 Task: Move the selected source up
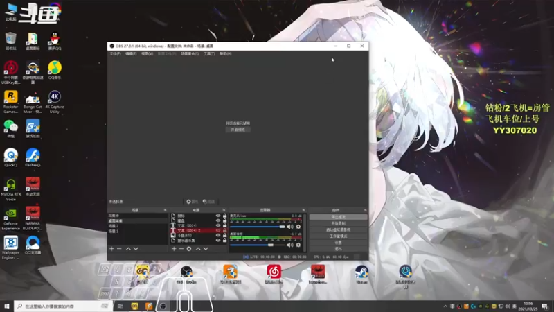point(198,249)
